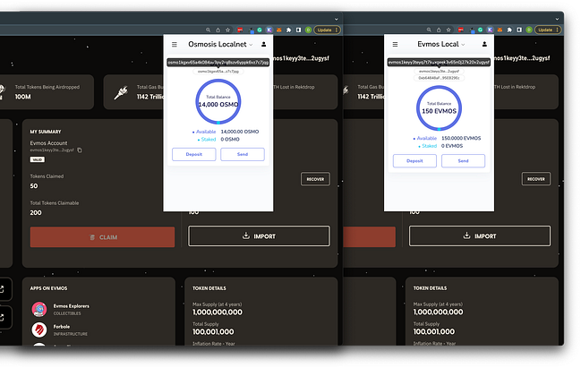
Task: Click Send in the Evmos Local popup
Action: pos(463,161)
